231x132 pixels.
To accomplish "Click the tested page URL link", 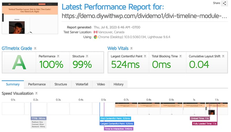I will coord(144,16).
